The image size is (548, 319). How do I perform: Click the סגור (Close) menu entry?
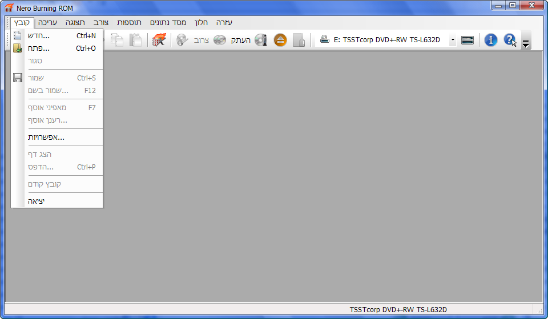click(57, 61)
